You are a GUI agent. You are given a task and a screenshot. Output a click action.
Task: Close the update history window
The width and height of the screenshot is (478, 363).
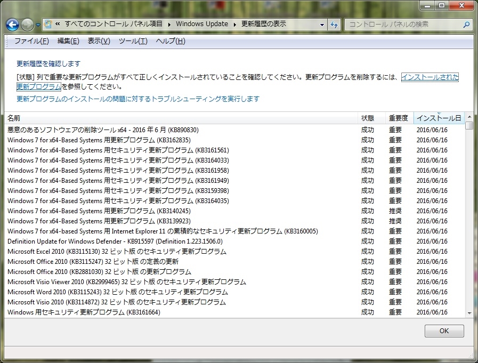click(x=461, y=5)
